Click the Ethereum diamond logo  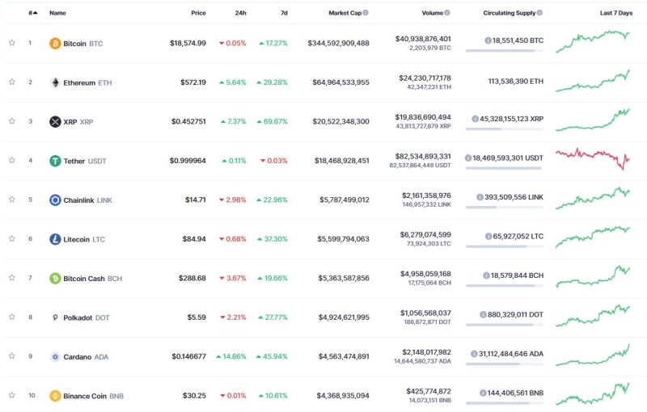[55, 82]
